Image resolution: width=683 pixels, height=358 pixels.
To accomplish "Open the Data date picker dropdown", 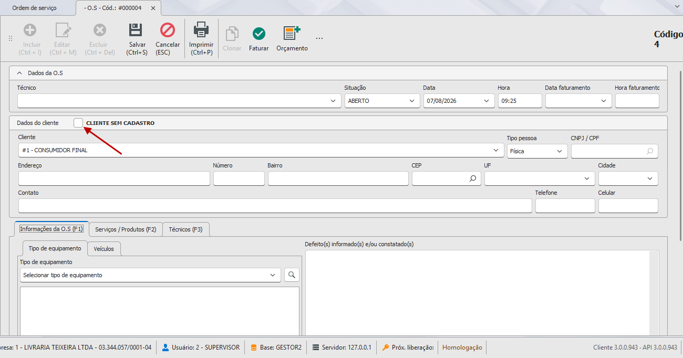I will point(486,101).
